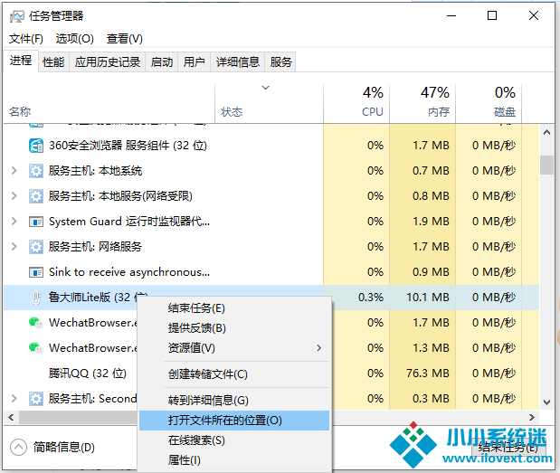
Task: Sort by the 磁盘 column header
Action: click(489, 104)
